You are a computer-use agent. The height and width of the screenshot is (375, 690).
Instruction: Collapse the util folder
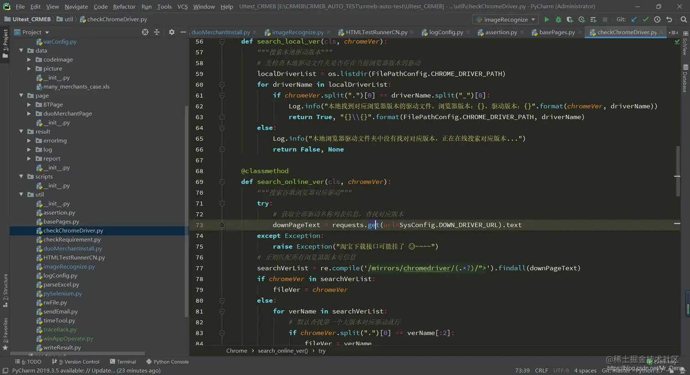(21, 195)
